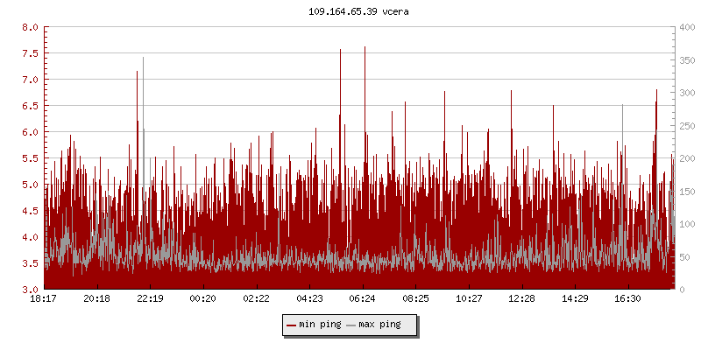This screenshot has width=701, height=350.
Task: Click the 10:27 time axis label
Action: tap(469, 299)
